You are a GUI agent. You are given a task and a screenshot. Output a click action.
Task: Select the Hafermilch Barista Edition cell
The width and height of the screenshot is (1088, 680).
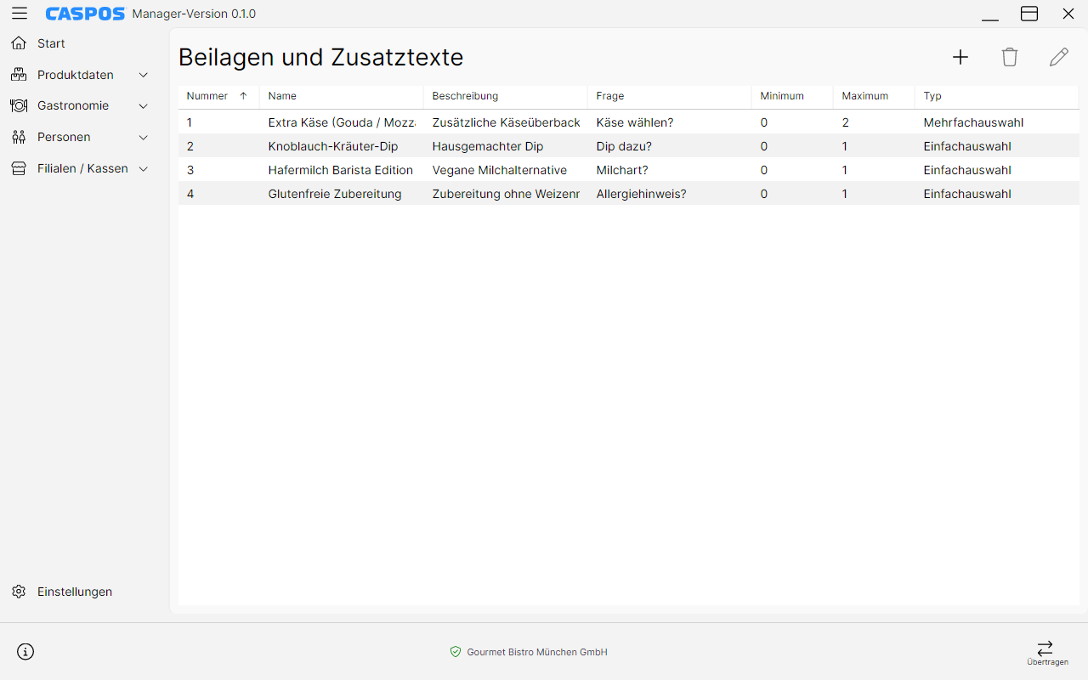[x=341, y=170]
